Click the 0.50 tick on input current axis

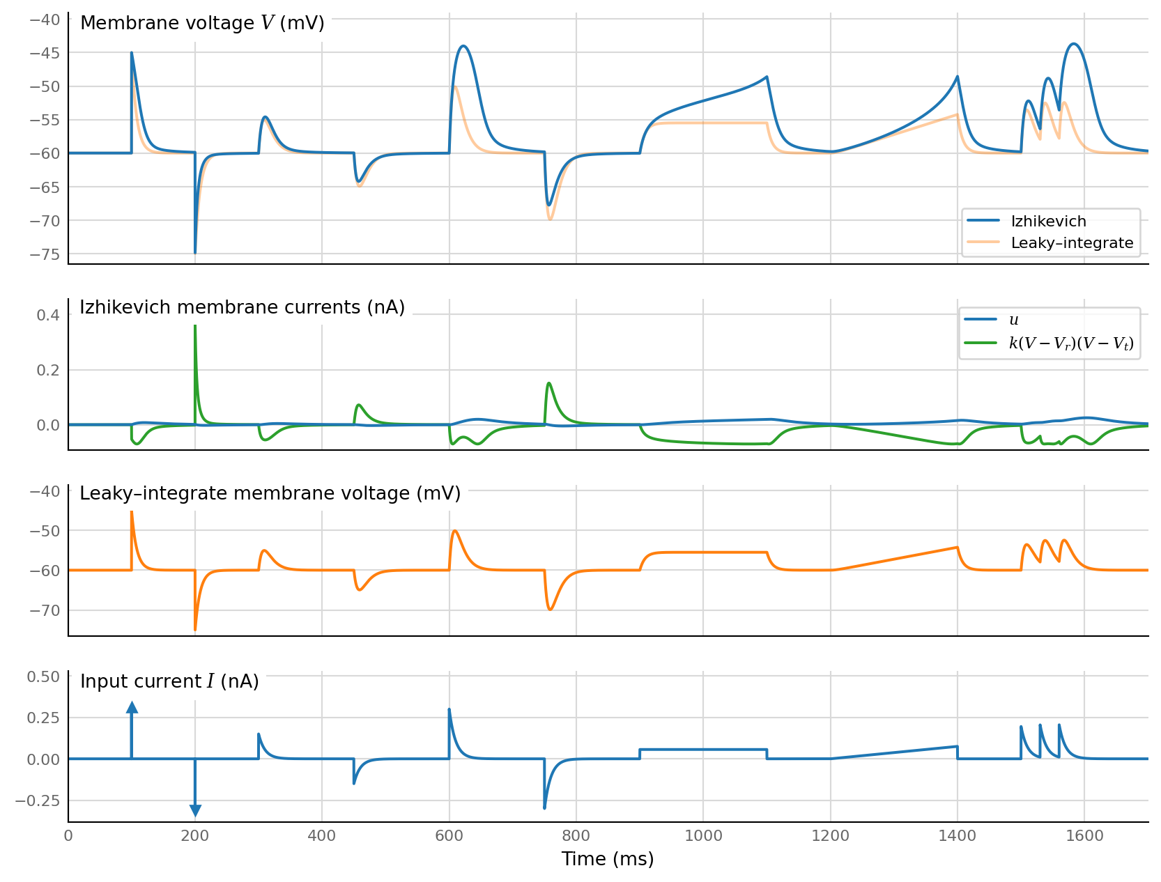pyautogui.click(x=43, y=676)
